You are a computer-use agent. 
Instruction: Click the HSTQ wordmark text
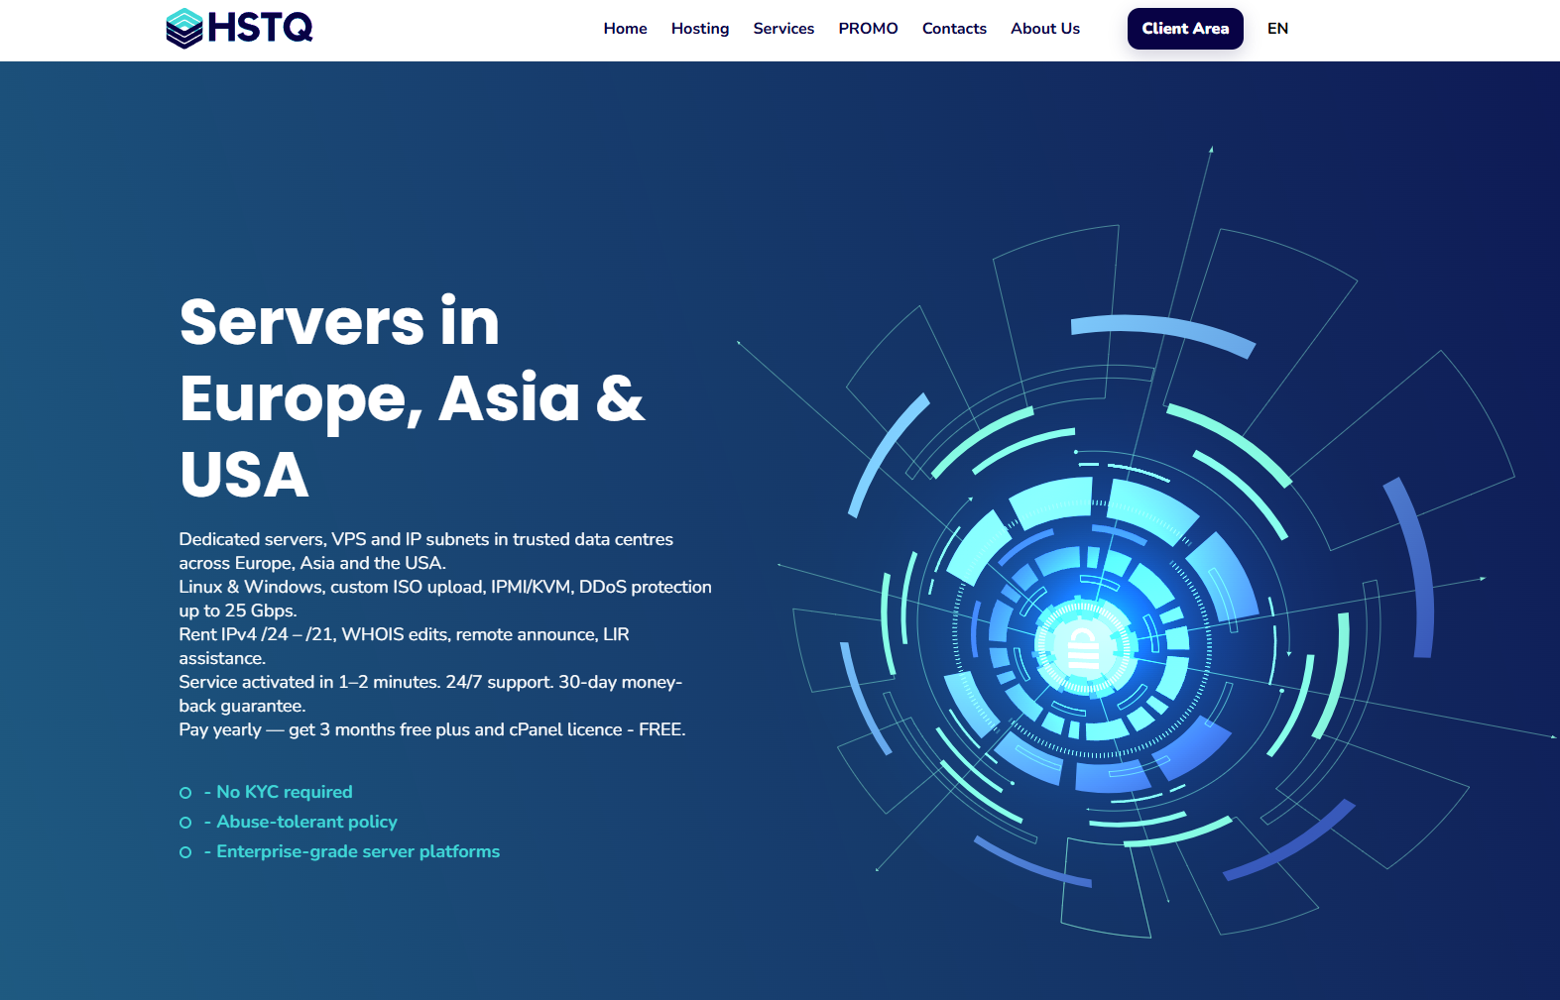tap(260, 28)
